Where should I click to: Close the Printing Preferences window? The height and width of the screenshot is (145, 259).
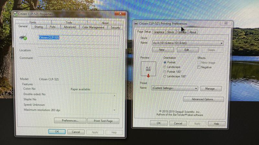coord(226,23)
